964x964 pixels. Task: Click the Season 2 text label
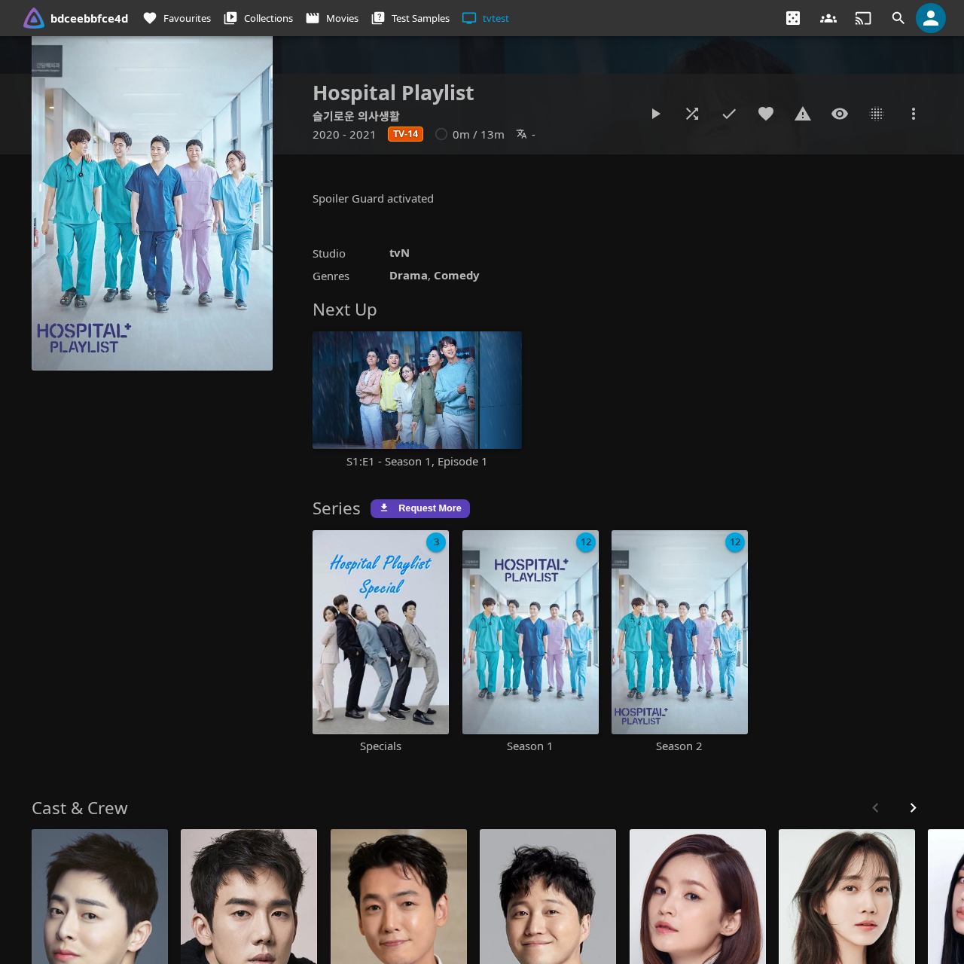pyautogui.click(x=679, y=746)
